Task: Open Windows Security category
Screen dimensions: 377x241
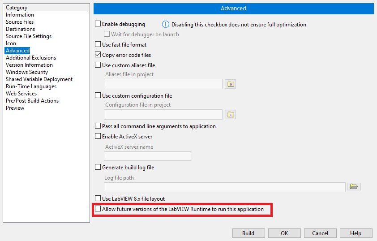Action: tap(27, 72)
